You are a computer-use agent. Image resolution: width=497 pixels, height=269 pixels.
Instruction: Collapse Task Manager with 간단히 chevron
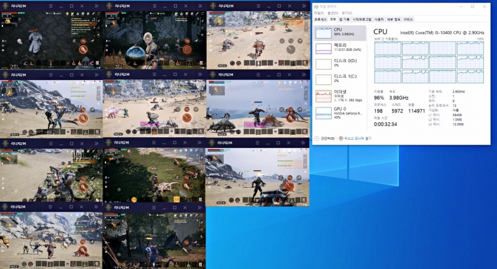pyautogui.click(x=317, y=139)
